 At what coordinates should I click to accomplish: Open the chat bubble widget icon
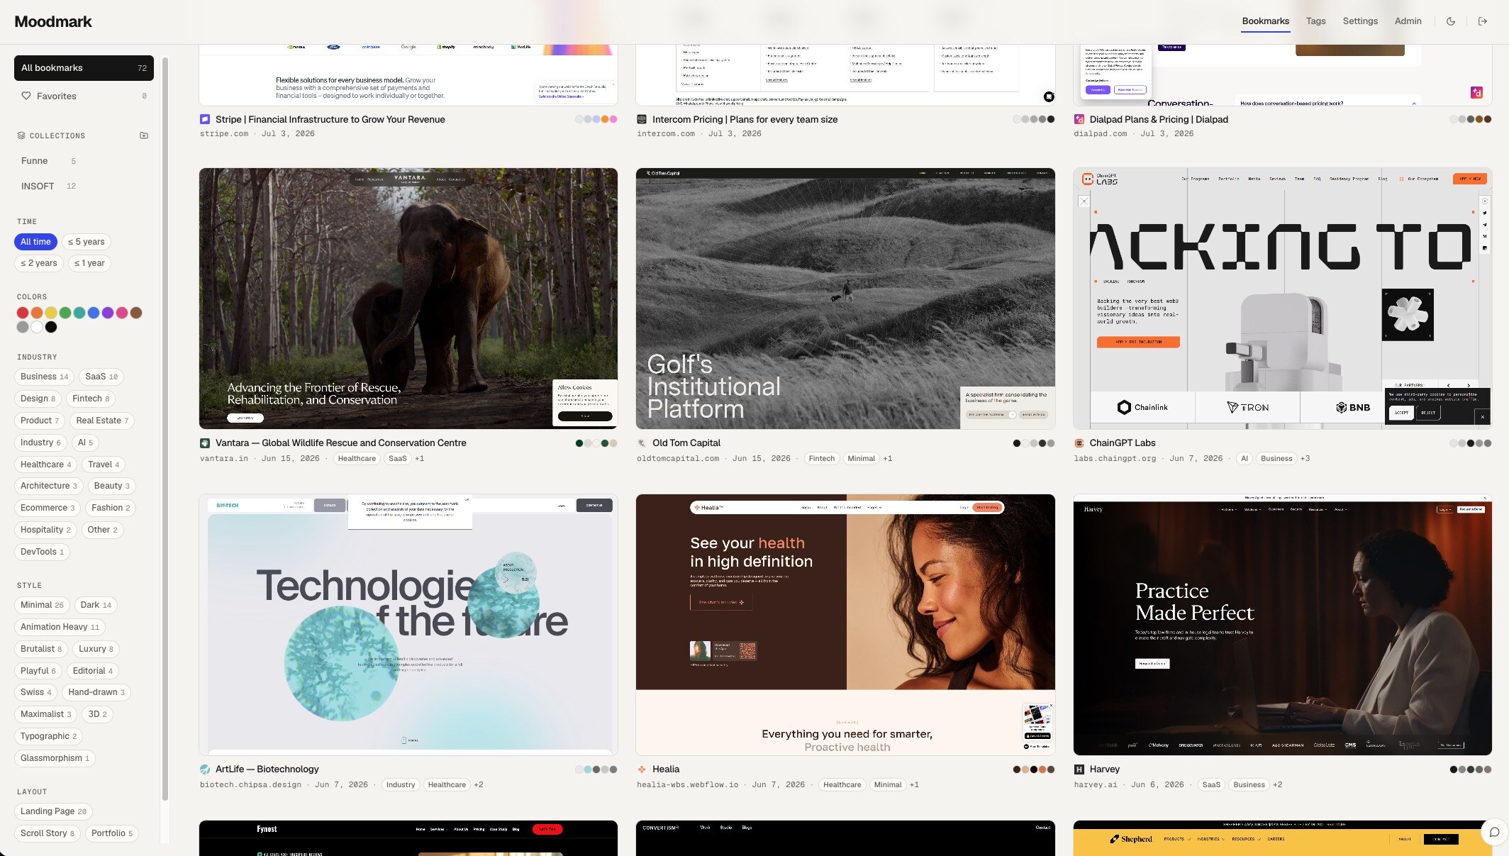click(1494, 832)
